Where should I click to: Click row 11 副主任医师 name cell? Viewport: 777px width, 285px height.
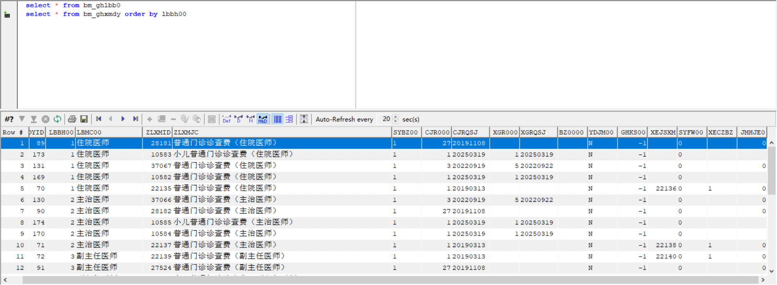109,256
